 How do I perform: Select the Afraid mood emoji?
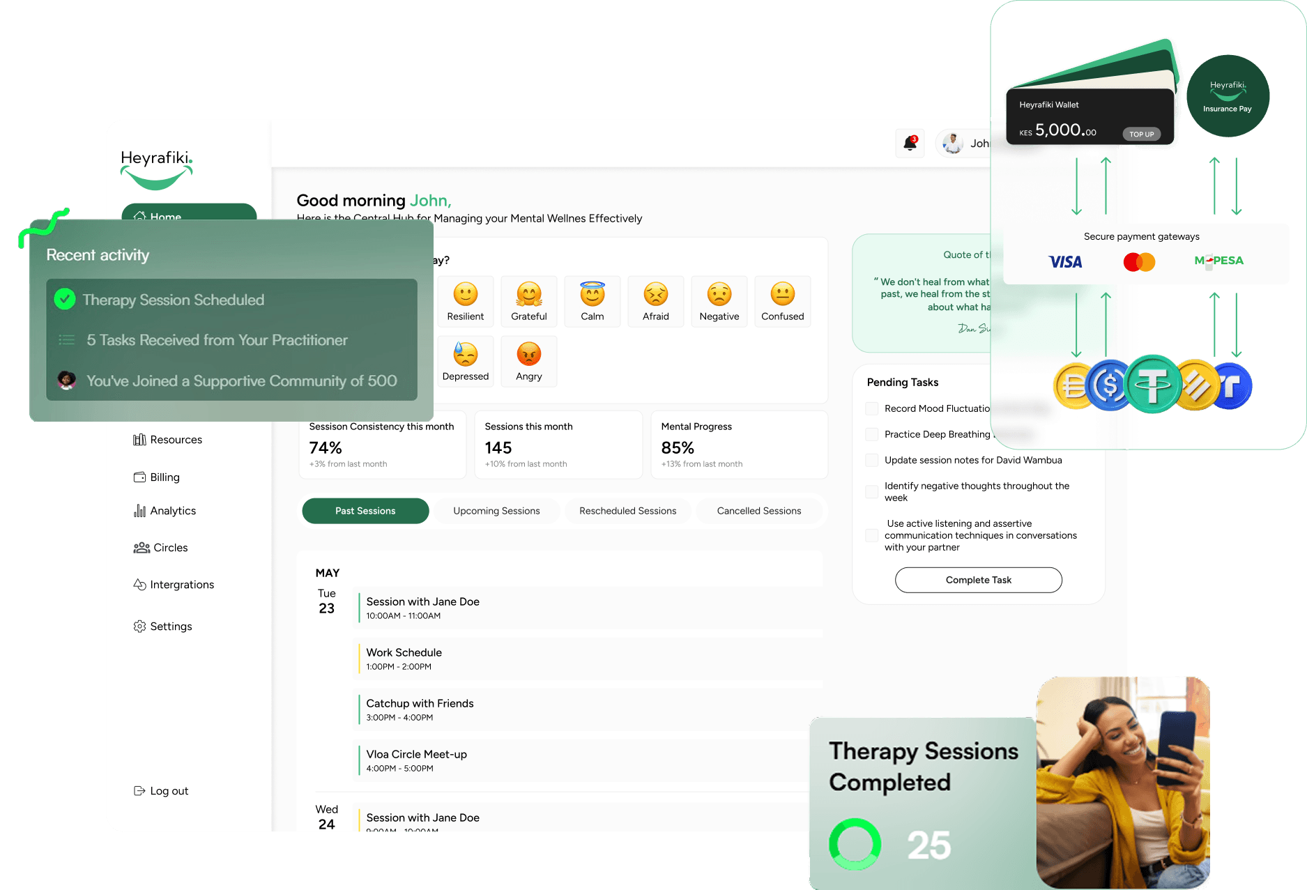(x=656, y=301)
